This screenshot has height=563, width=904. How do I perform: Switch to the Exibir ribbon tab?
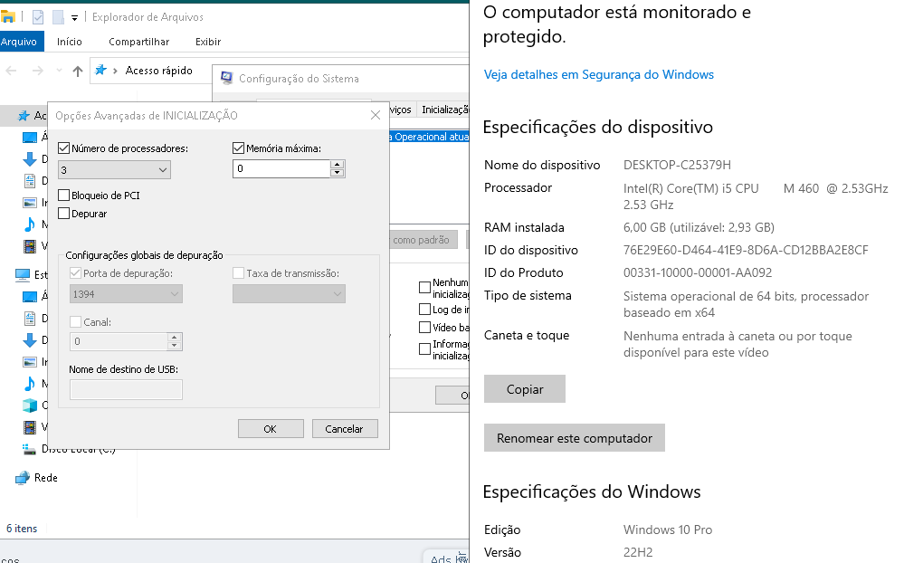tap(208, 42)
